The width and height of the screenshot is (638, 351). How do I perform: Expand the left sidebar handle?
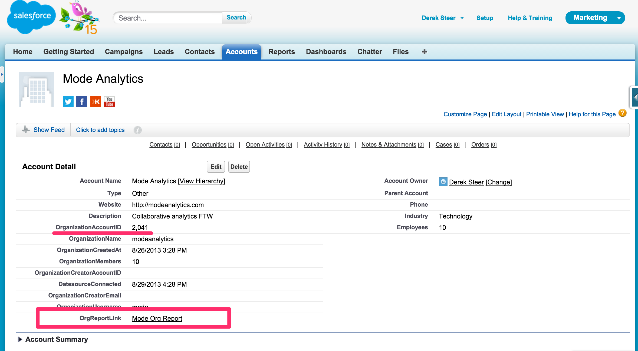tap(2, 74)
